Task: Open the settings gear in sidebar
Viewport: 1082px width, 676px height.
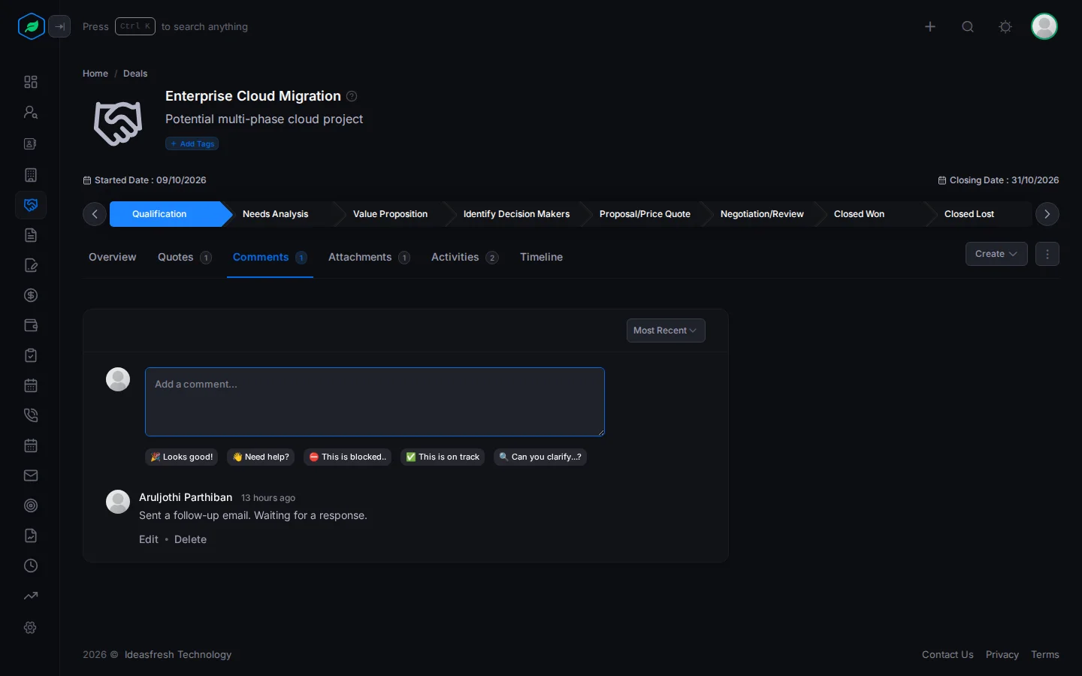Action: point(31,627)
